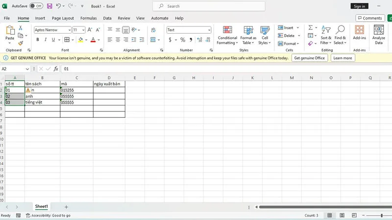Screen dimensions: 392x220
Task: Apply red font color
Action: (93, 40)
